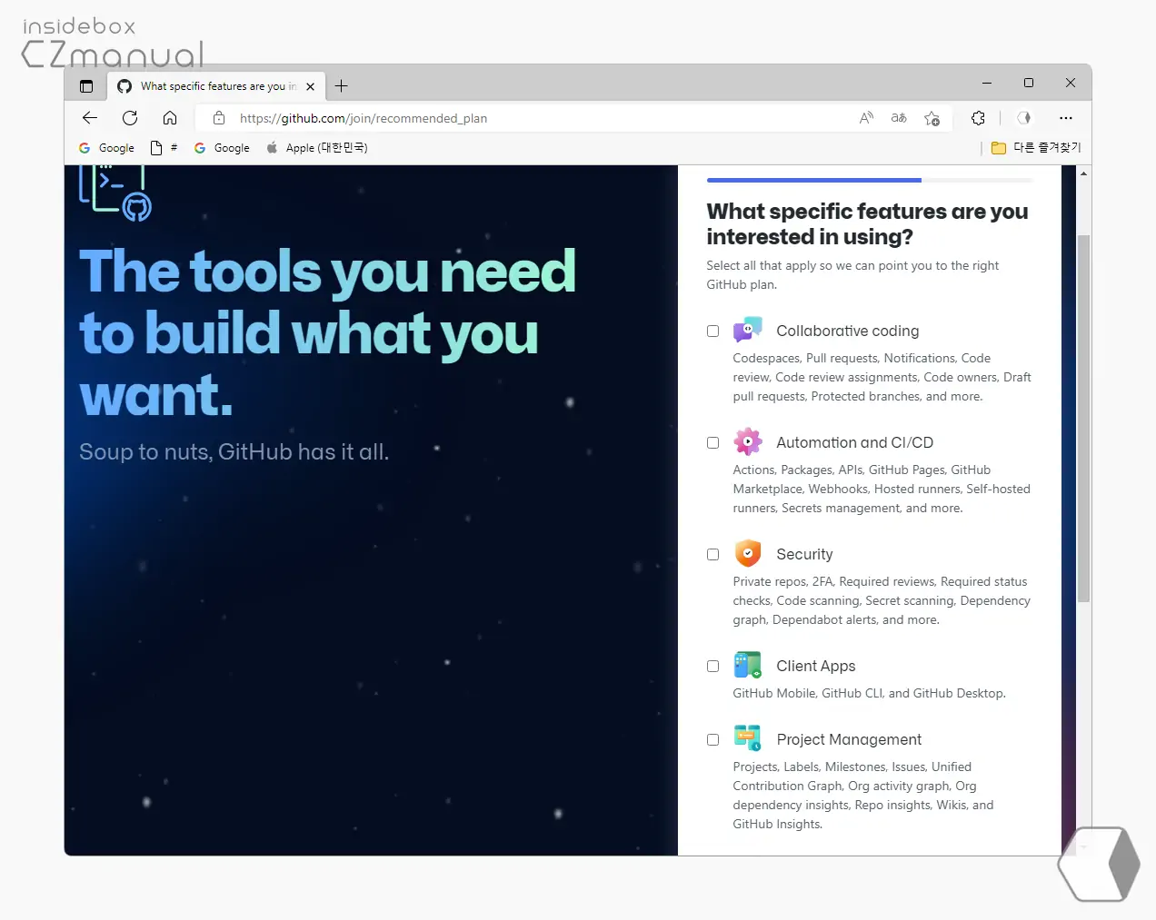Image resolution: width=1156 pixels, height=920 pixels.
Task: Click the 'Codespaces, Pull requests' description text
Action: [882, 378]
